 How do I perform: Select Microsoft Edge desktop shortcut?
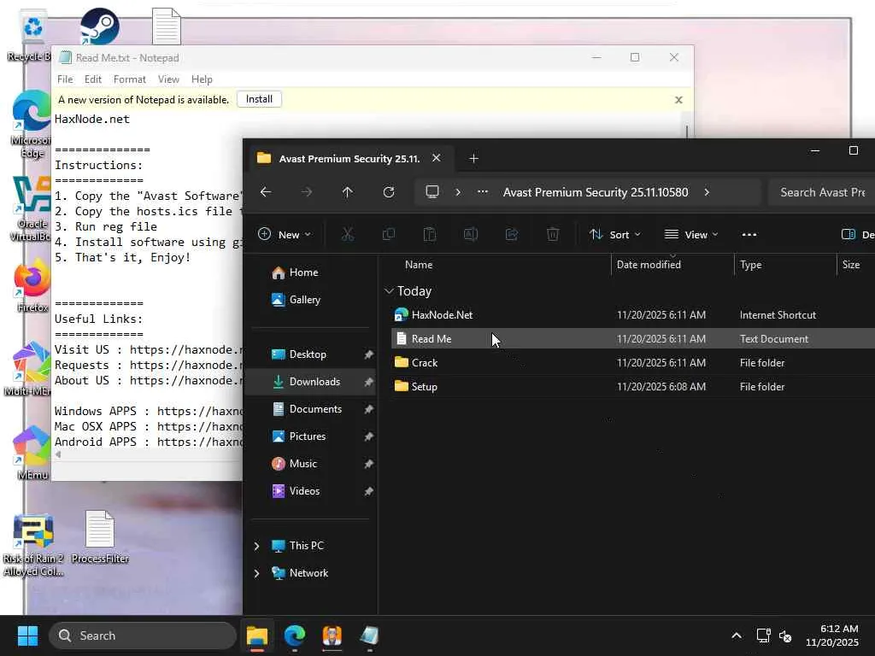tap(32, 124)
